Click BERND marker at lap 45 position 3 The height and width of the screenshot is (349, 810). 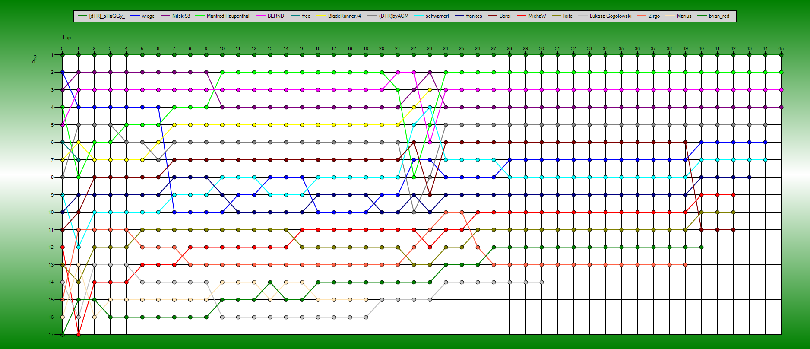(x=781, y=90)
